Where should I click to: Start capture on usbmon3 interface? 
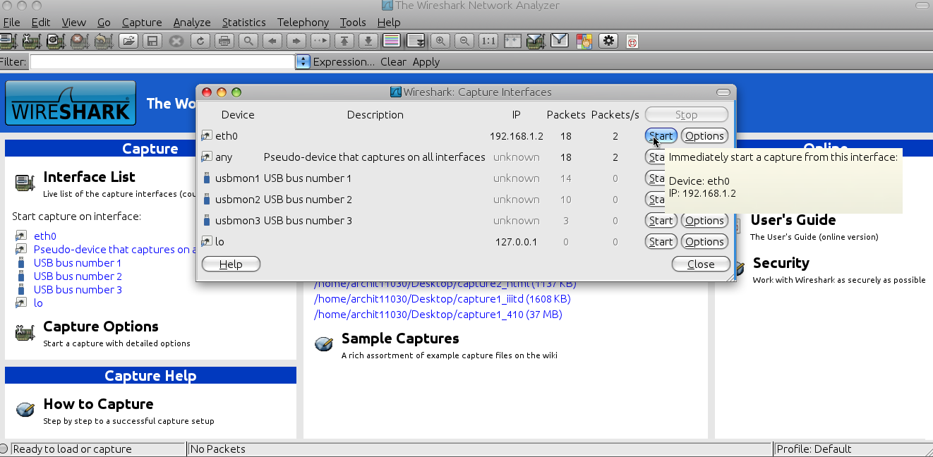(661, 221)
